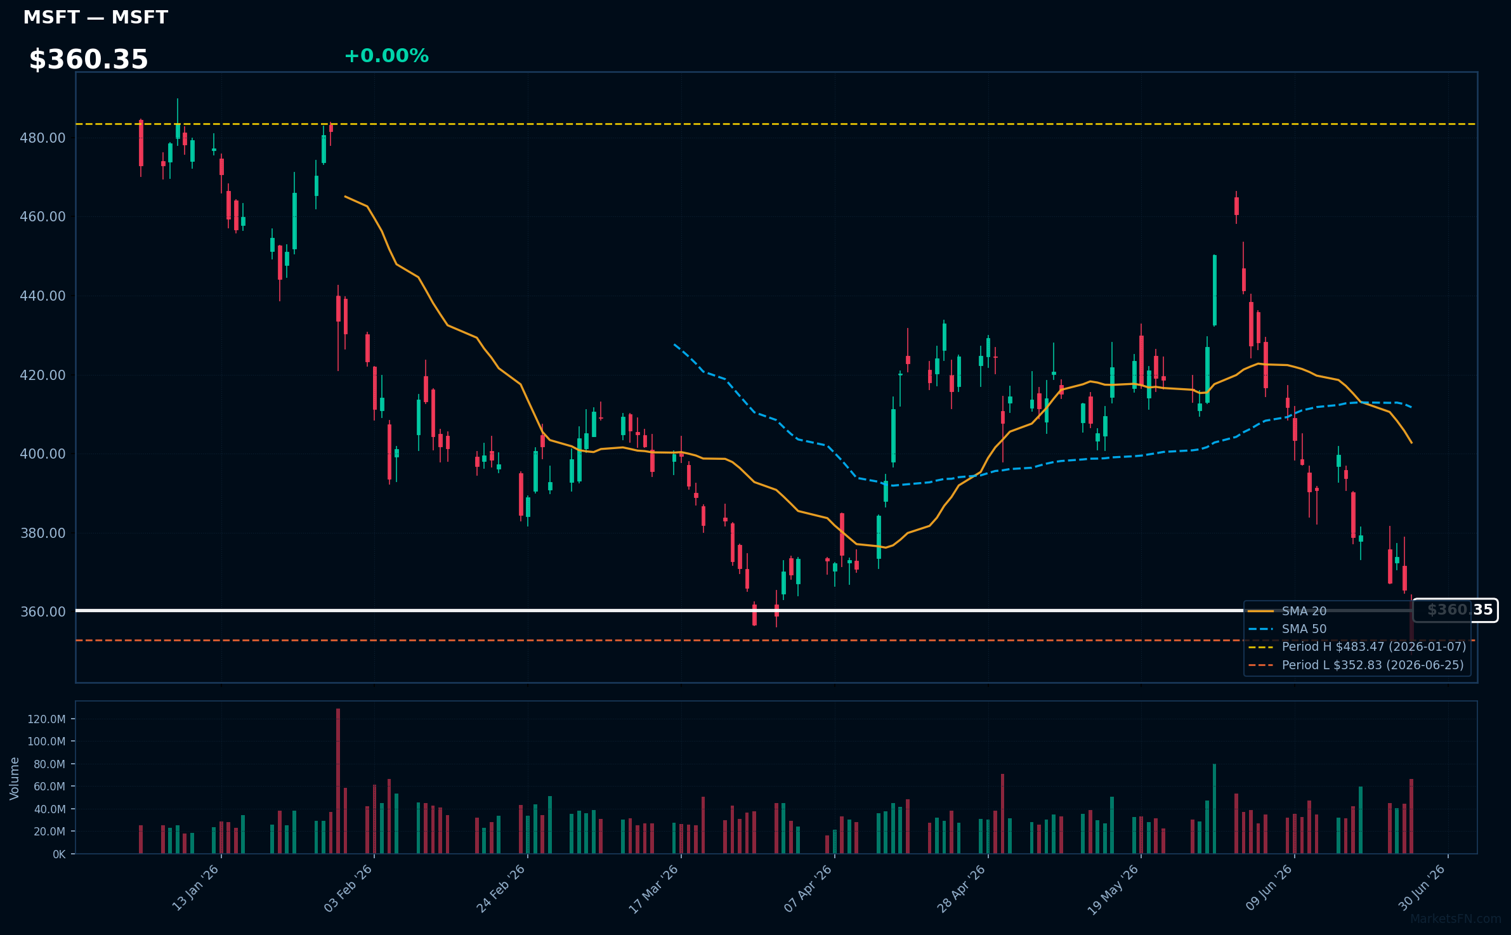Screen dimensions: 1511x935
Task: Click the 440.00 price axis label
Action: (43, 296)
